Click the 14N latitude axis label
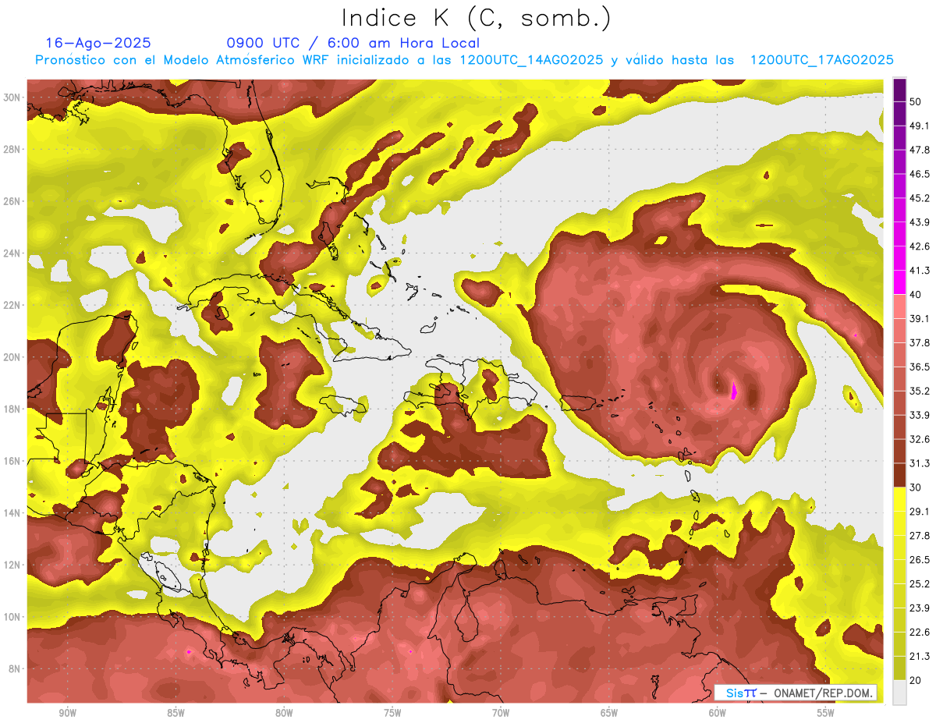936x723 pixels. [12, 513]
